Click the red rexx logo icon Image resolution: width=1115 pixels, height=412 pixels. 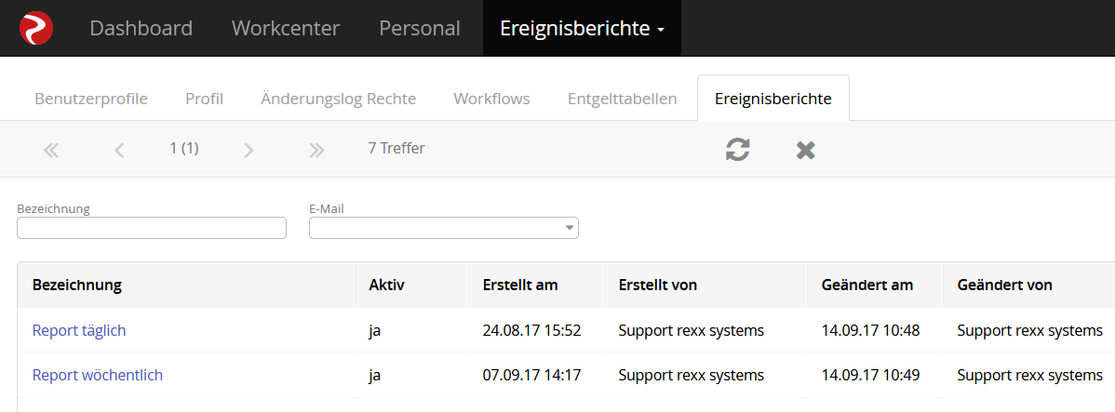[x=35, y=29]
